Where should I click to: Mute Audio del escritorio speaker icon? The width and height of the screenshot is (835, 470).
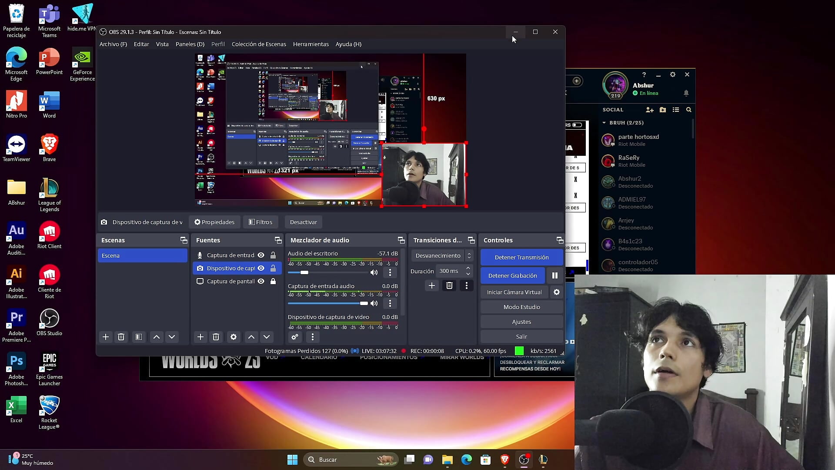pyautogui.click(x=374, y=272)
